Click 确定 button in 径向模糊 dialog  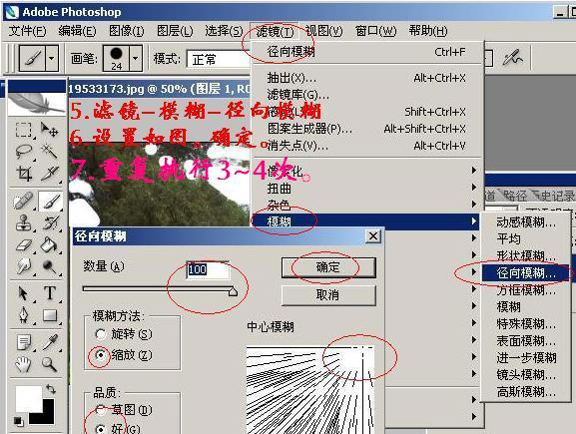[328, 267]
